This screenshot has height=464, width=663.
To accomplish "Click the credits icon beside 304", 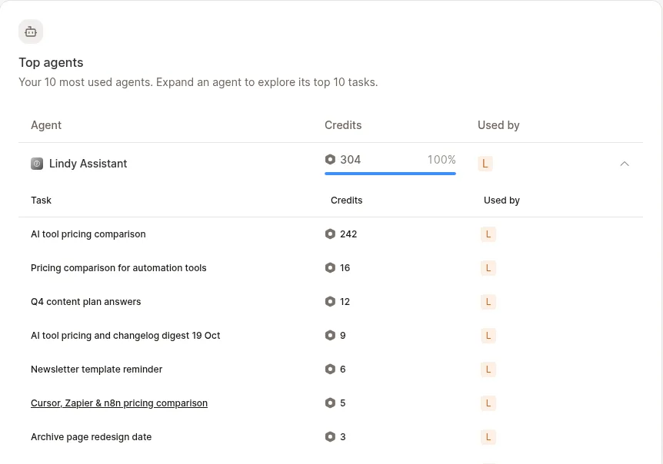I will pyautogui.click(x=330, y=160).
